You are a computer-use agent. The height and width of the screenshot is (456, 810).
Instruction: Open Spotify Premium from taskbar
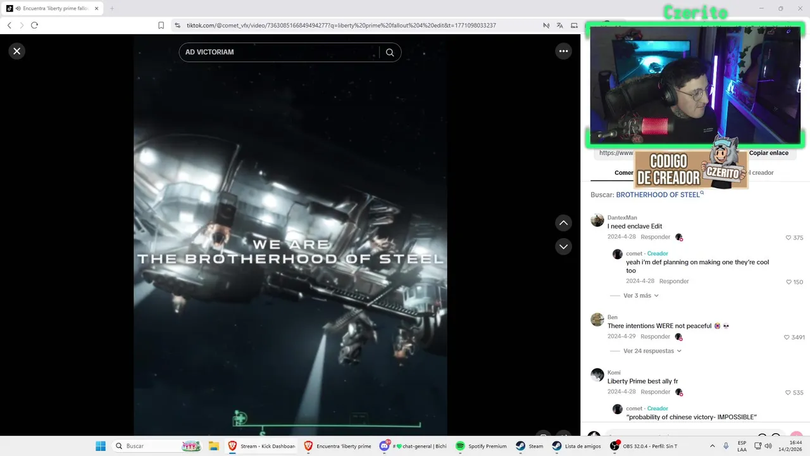(x=482, y=446)
